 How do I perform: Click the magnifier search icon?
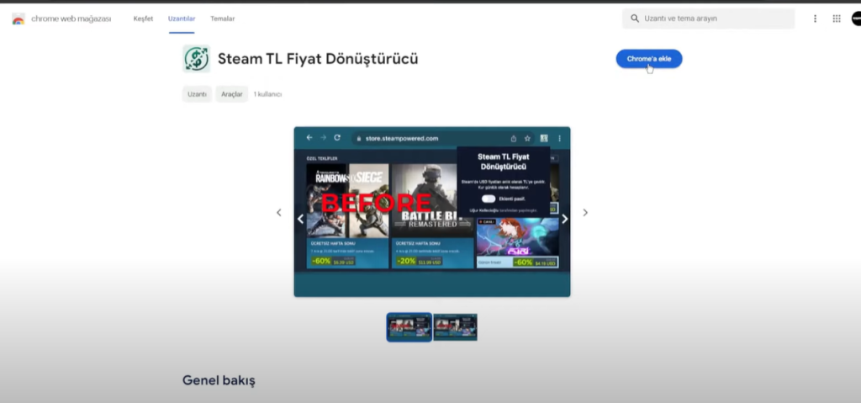pos(635,19)
